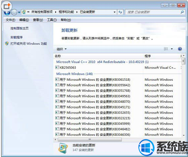Click the refresh icon beside address bar

[120, 12]
